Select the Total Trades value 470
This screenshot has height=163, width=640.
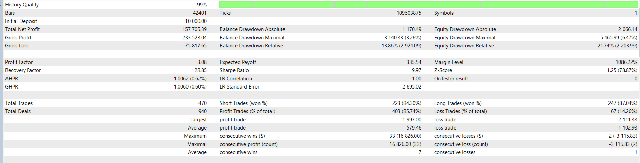(203, 103)
